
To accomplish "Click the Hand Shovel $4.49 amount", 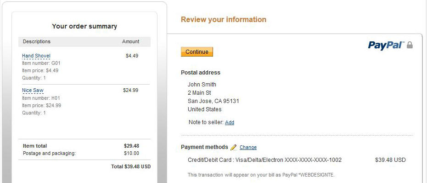I will point(132,56).
